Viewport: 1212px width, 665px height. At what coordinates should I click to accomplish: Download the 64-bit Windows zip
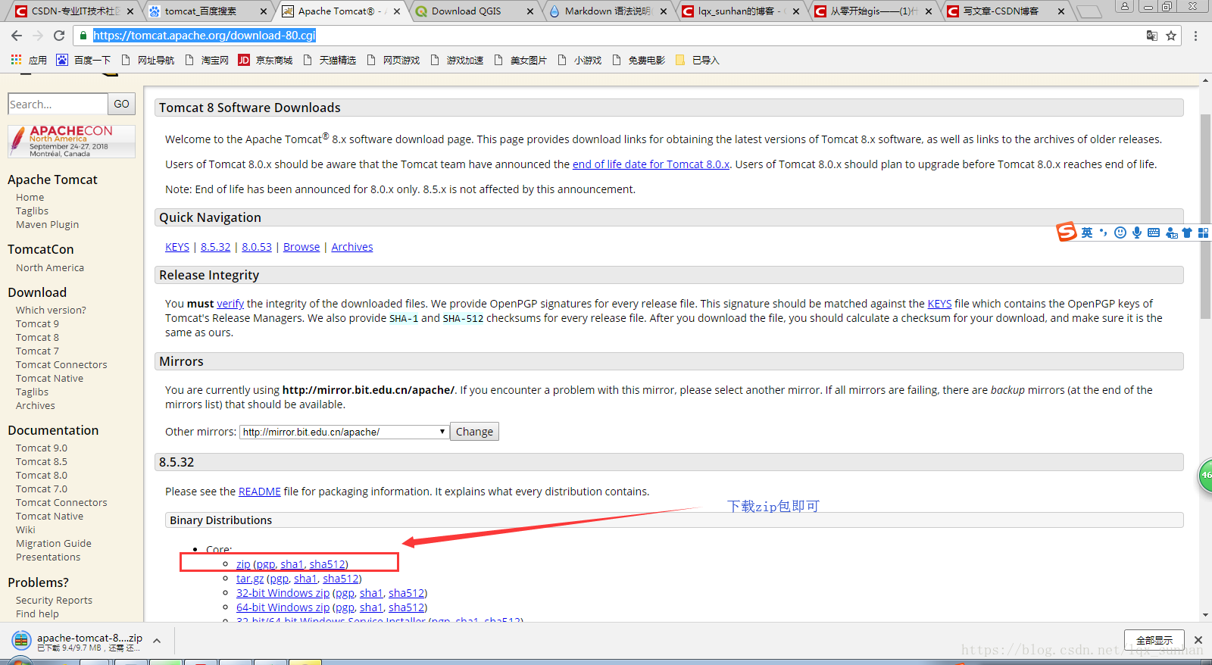283,607
